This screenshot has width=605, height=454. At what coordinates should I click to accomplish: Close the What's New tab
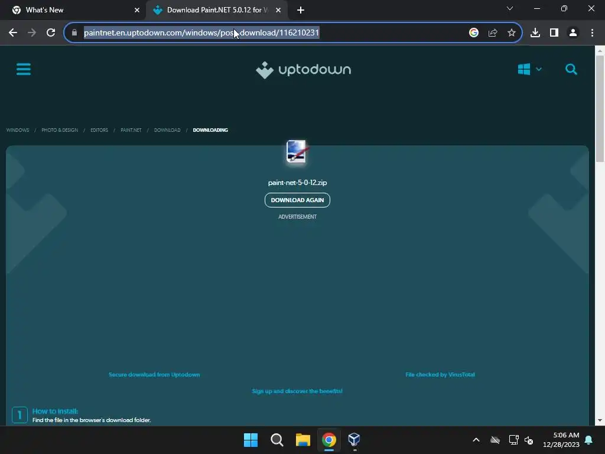(x=136, y=10)
